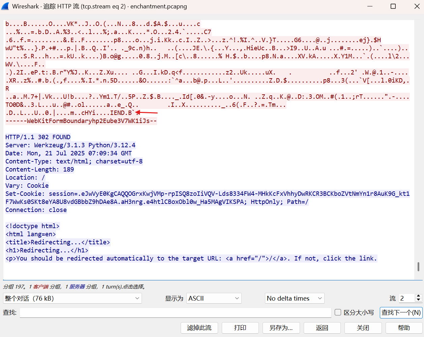The image size is (424, 337).
Task: Click the 返回 back button
Action: tap(322, 328)
